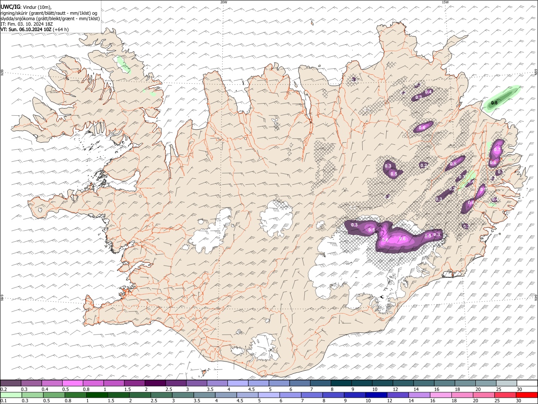Click the pale lavender 4 swatch in purple legend
The image size is (538, 404).
237,383
